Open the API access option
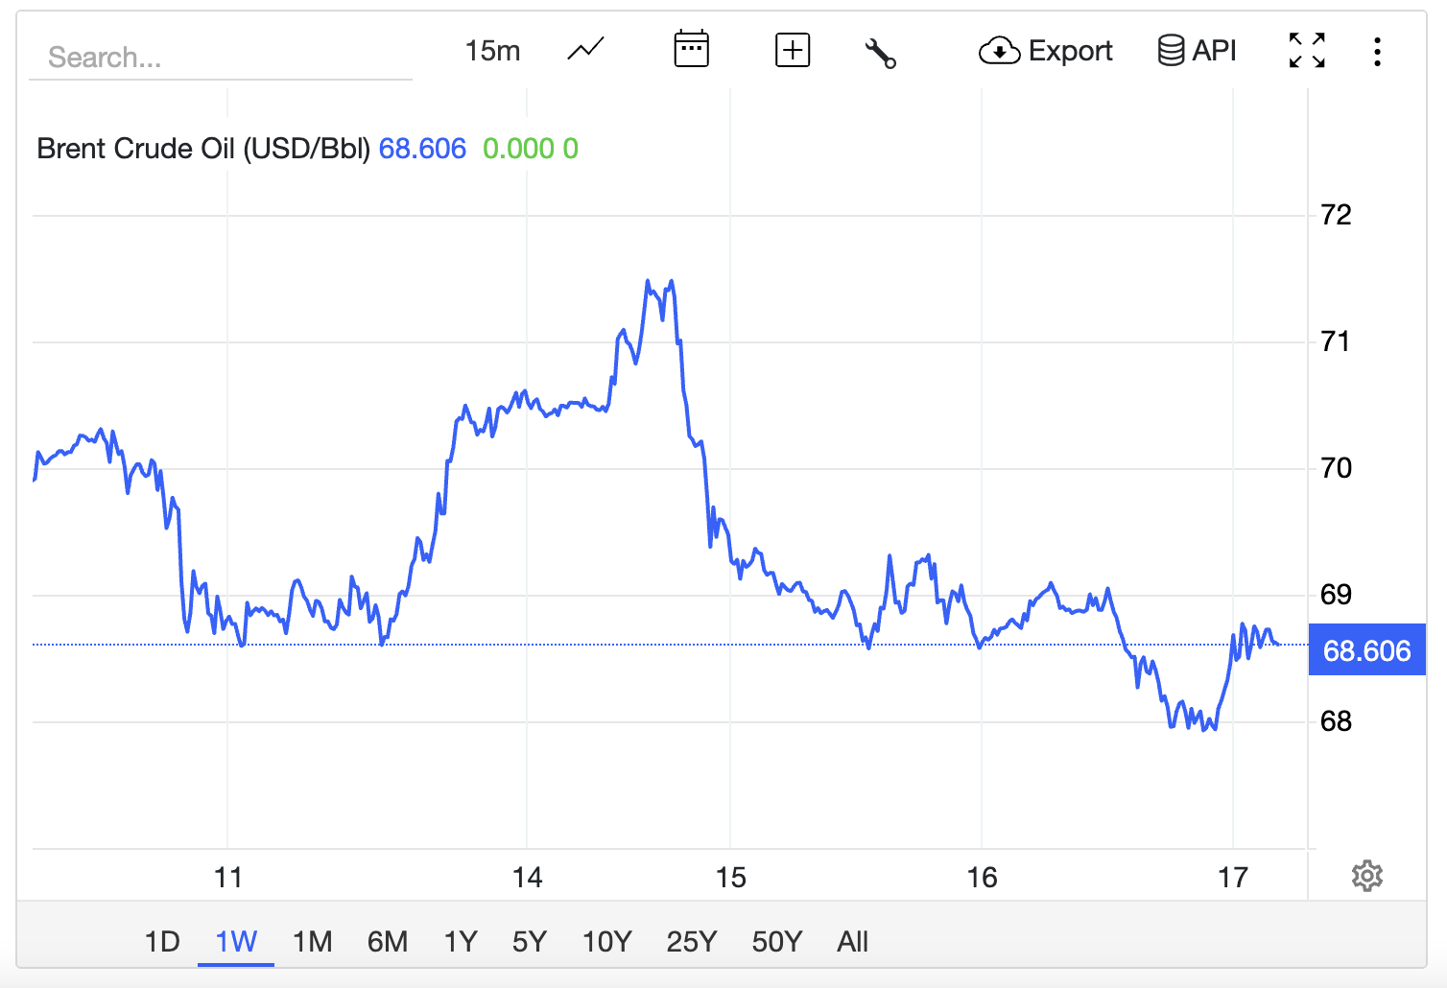Screen dimensions: 1447x988 [1197, 50]
